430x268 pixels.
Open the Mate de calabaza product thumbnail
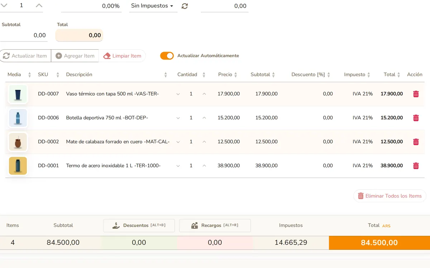[18, 142]
